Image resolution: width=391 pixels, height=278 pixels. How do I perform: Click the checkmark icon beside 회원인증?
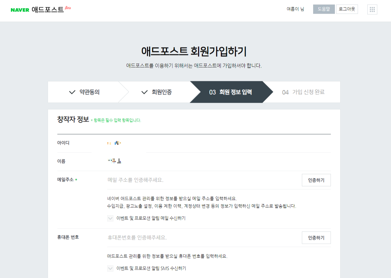click(x=145, y=92)
